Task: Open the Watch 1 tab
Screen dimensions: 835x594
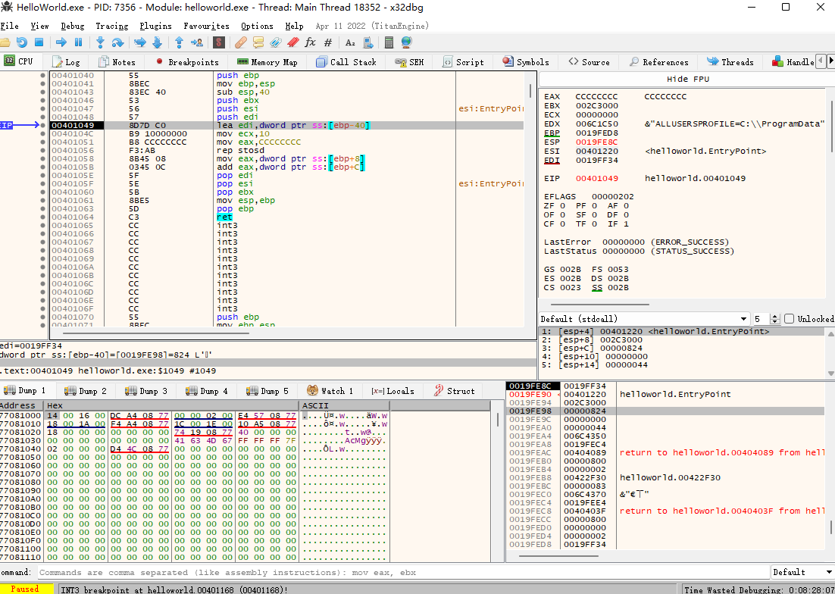Action: [x=330, y=391]
